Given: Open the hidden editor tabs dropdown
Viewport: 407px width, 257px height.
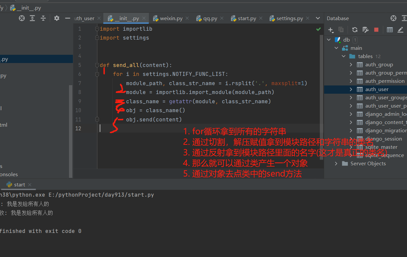Looking at the screenshot, I should (318, 18).
